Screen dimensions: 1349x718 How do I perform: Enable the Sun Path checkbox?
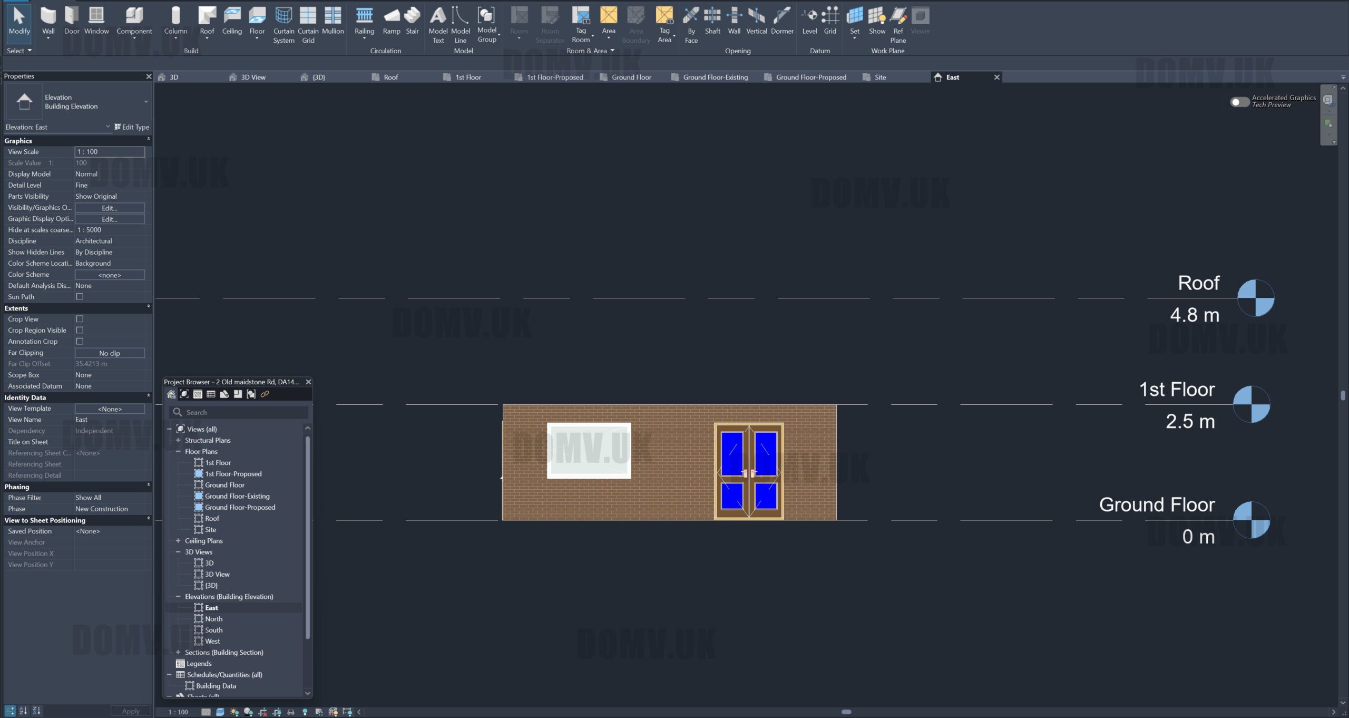80,297
